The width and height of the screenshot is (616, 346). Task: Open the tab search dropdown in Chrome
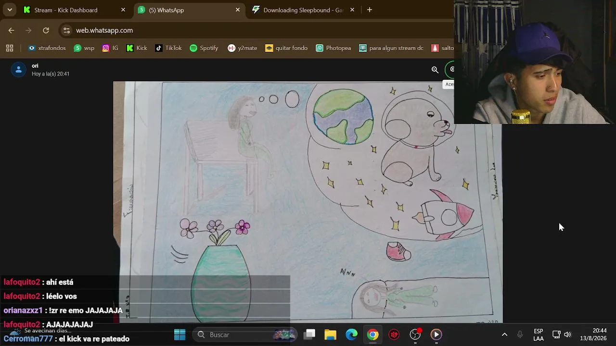pyautogui.click(x=10, y=10)
